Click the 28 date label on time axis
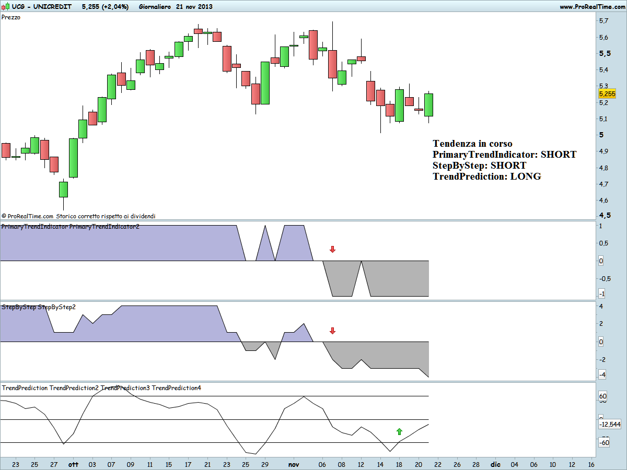The image size is (627, 470). click(475, 464)
